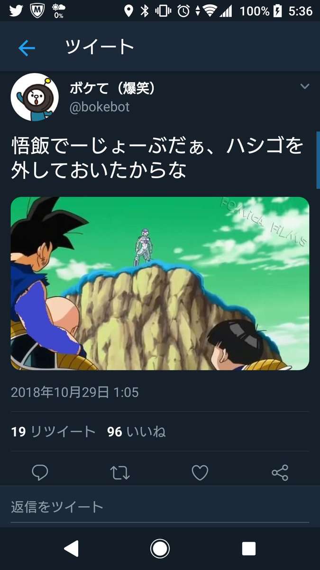Expand the tweet options chevron

(x=305, y=86)
